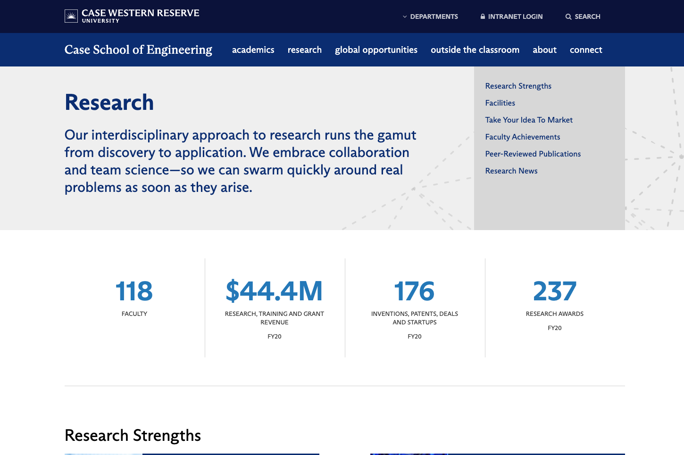
Task: Click the Departments chevron arrow icon
Action: coord(405,17)
